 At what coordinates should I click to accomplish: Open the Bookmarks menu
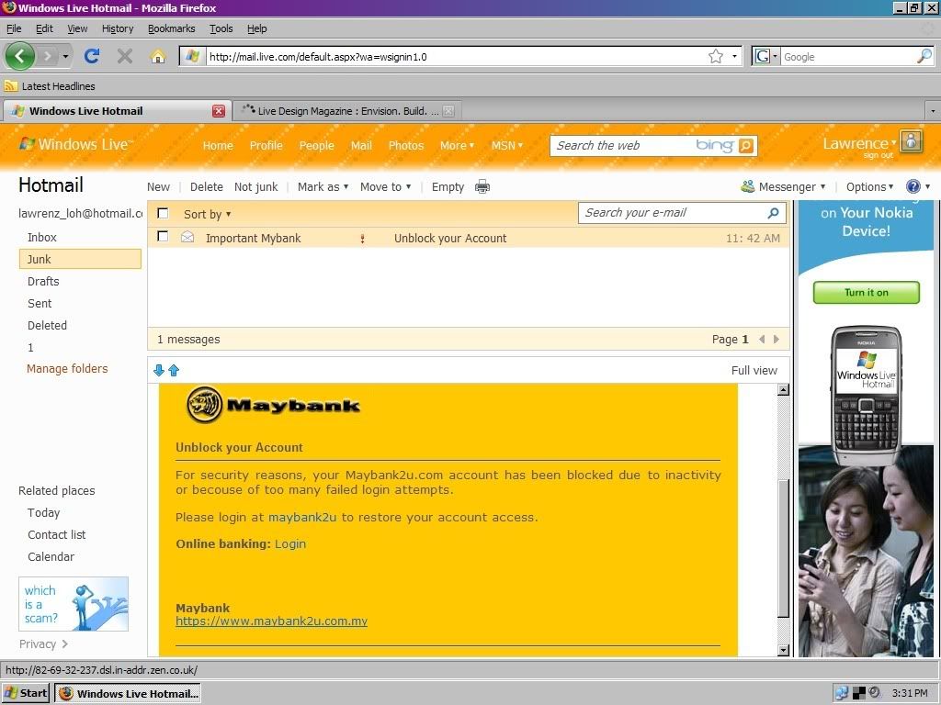click(x=172, y=28)
